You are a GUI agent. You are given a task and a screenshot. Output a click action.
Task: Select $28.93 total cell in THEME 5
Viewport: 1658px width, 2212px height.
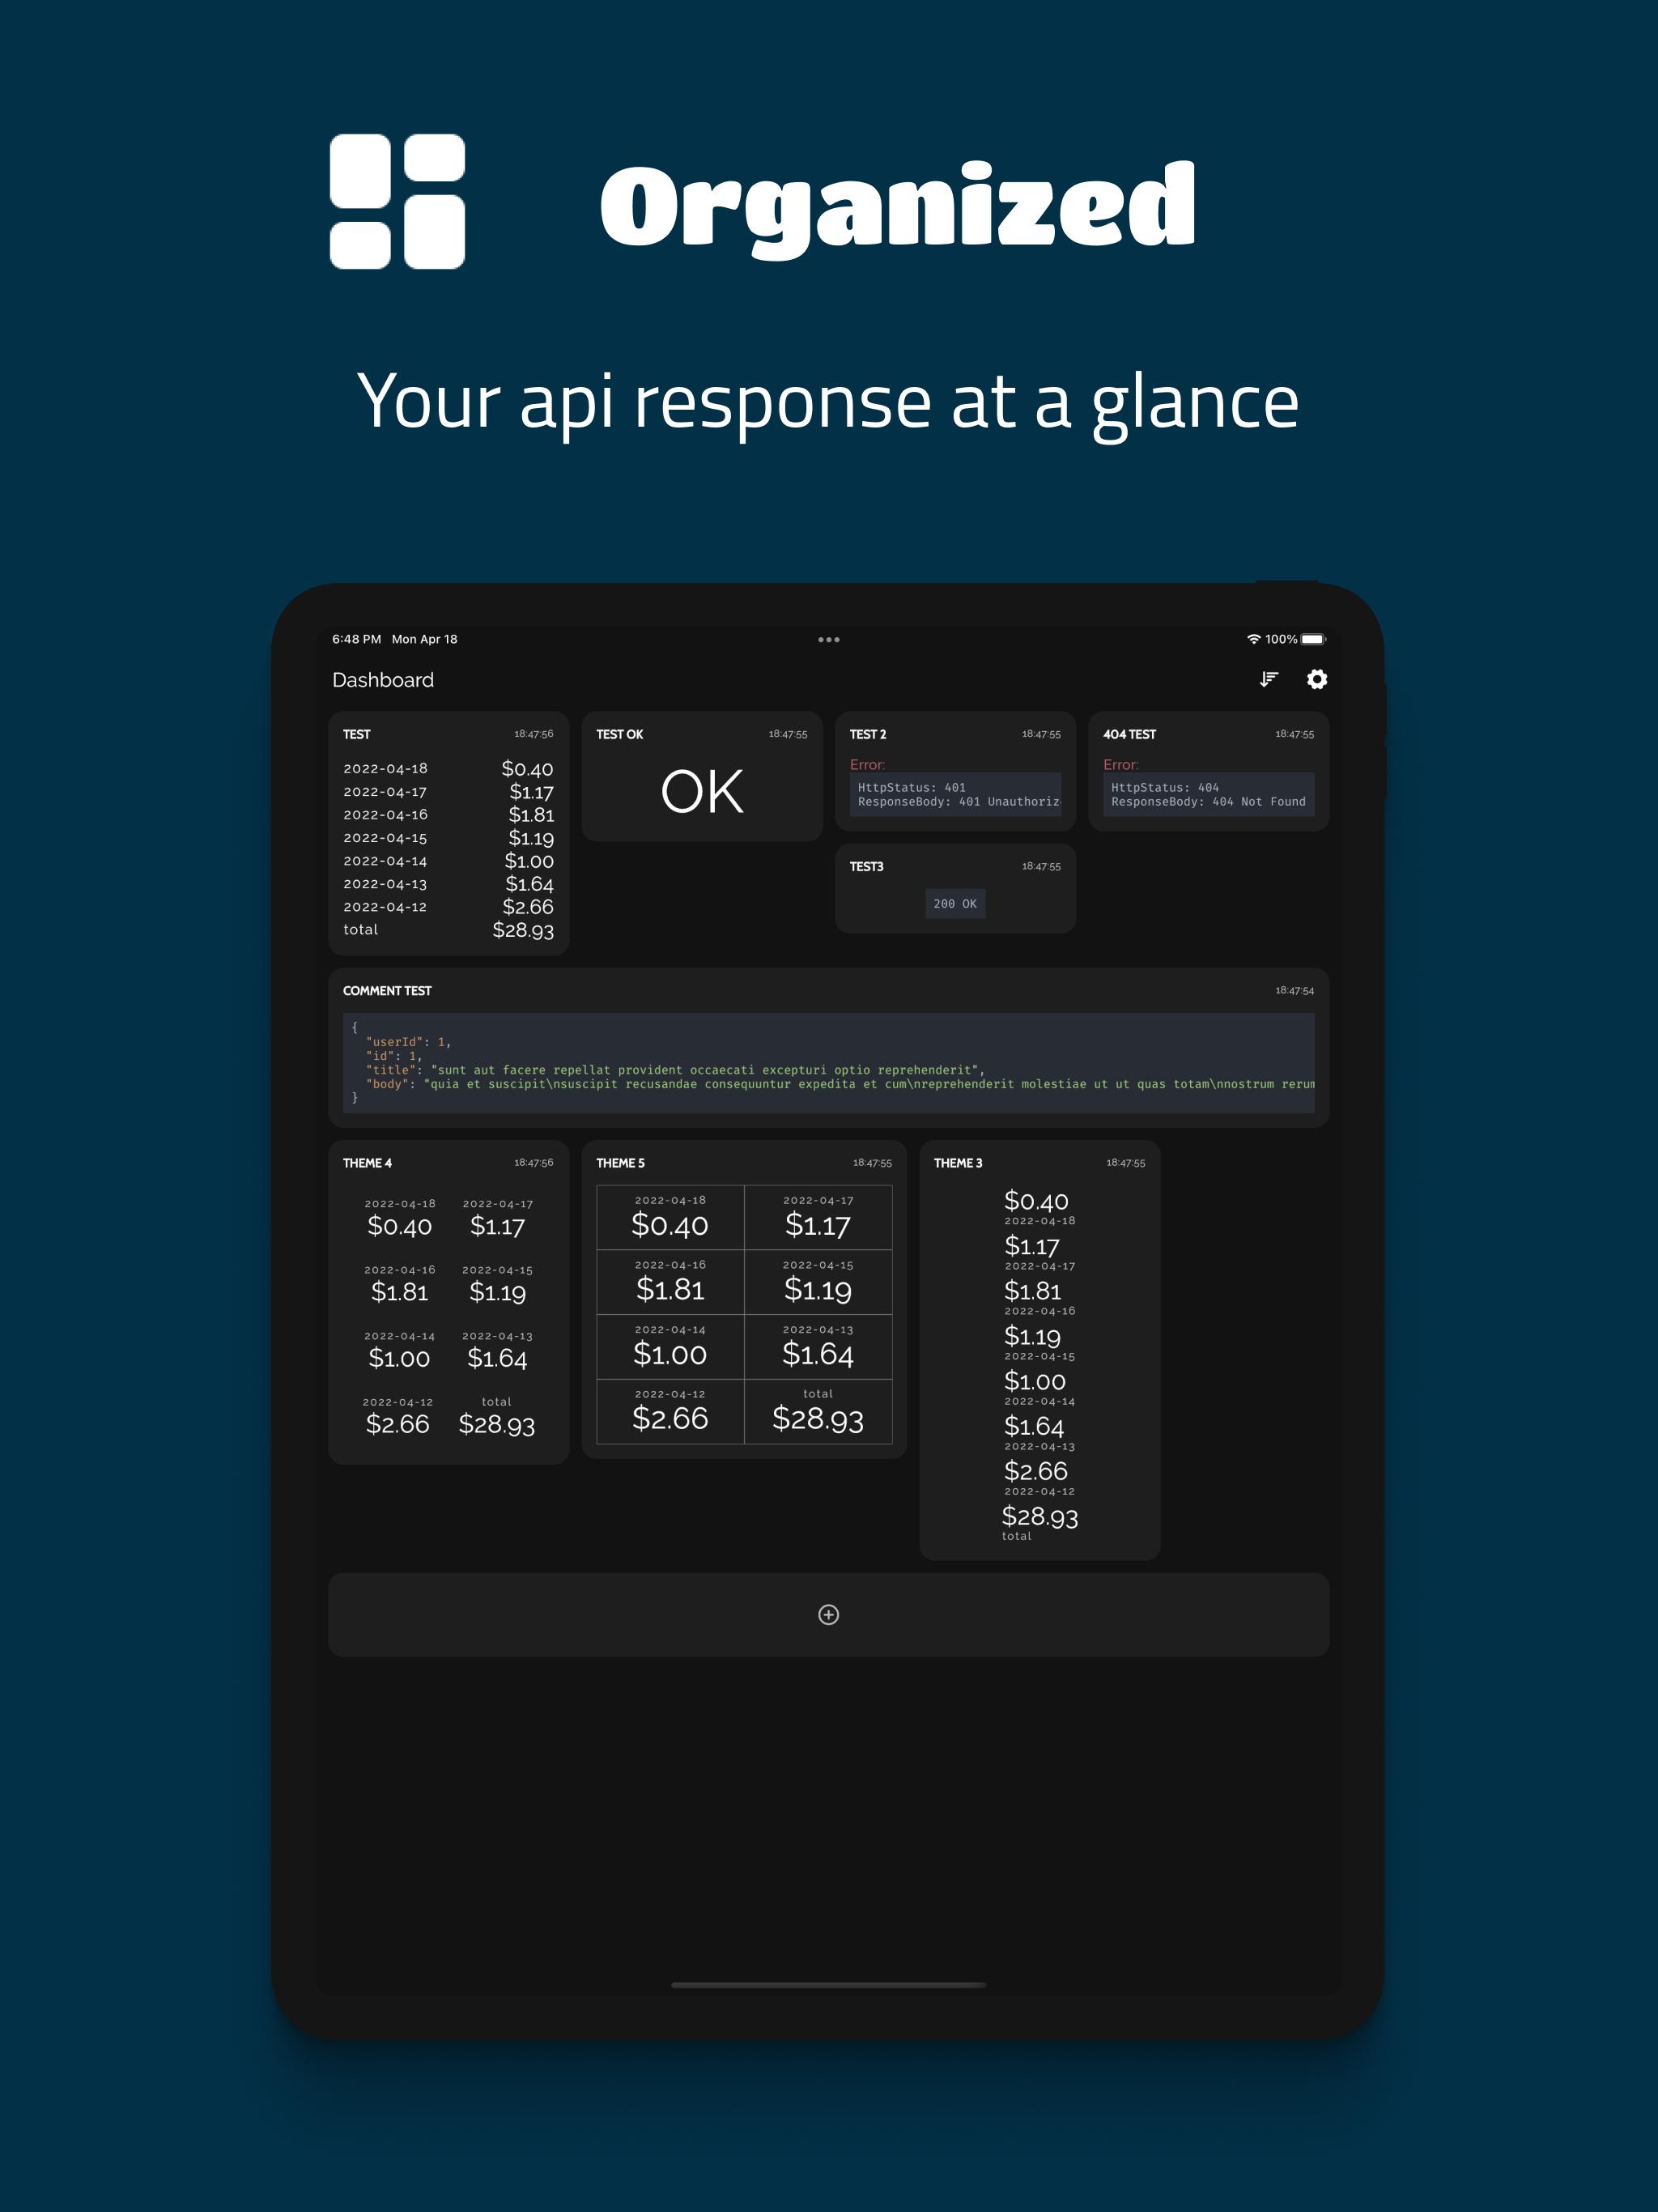click(x=818, y=1411)
